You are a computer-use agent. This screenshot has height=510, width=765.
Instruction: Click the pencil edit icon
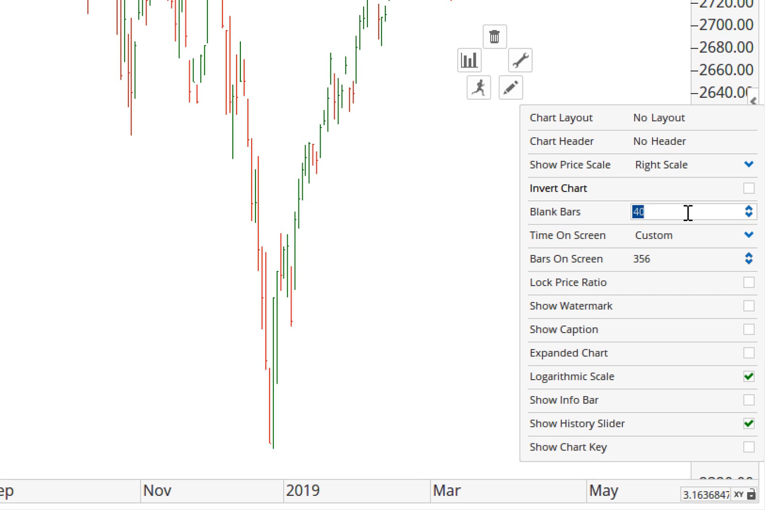pyautogui.click(x=510, y=88)
